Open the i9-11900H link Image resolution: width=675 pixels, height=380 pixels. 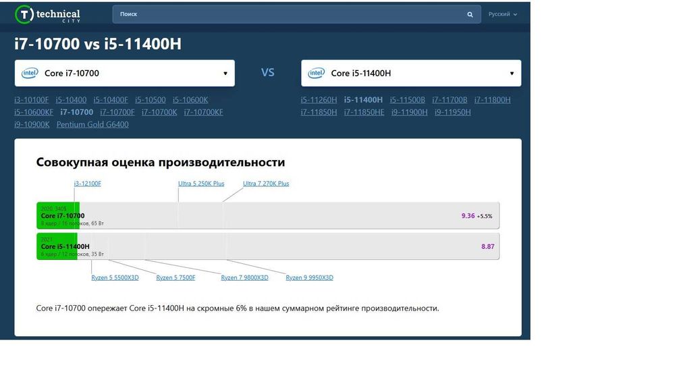point(410,112)
